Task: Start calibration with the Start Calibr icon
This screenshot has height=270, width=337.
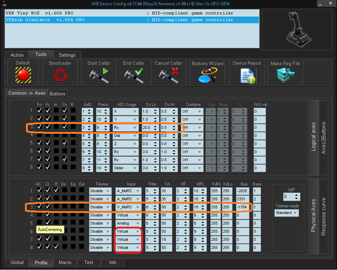Action: tap(99, 75)
